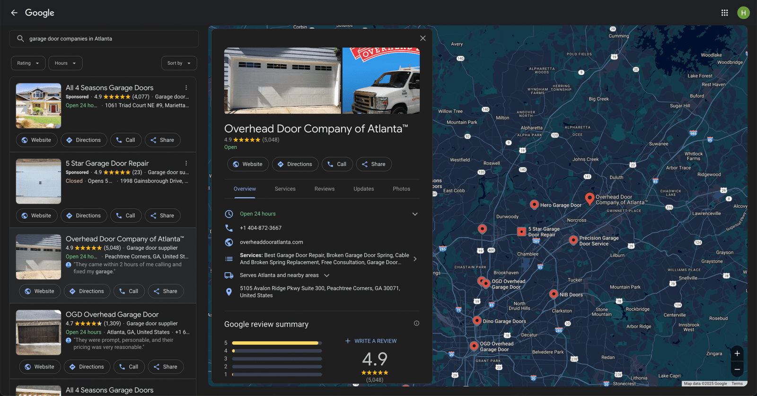Click the globe icon beside overheaddooratlanta.com
This screenshot has height=396, width=757.
tap(229, 242)
